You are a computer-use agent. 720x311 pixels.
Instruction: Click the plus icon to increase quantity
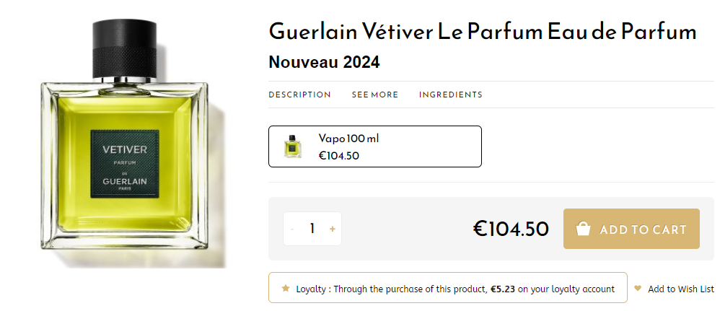coord(332,229)
